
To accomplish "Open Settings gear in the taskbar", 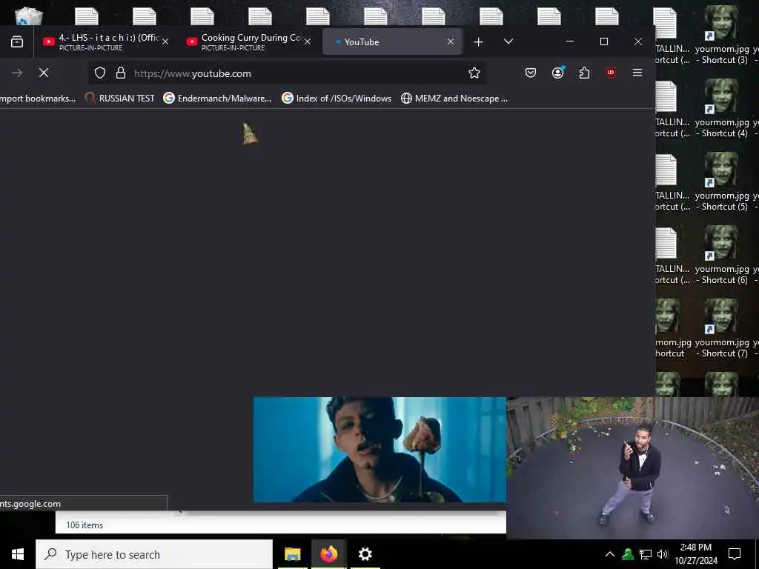I will [365, 554].
